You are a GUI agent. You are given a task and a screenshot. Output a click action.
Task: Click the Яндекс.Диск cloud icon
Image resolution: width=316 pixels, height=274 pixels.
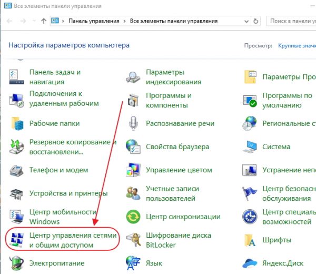click(x=250, y=263)
